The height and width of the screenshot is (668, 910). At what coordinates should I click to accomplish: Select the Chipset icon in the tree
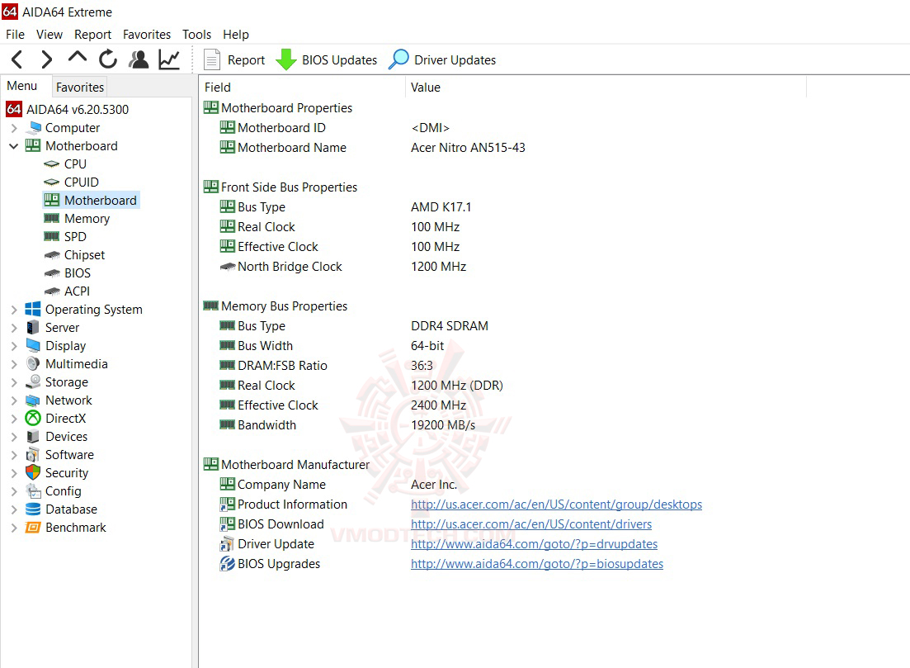pos(52,255)
